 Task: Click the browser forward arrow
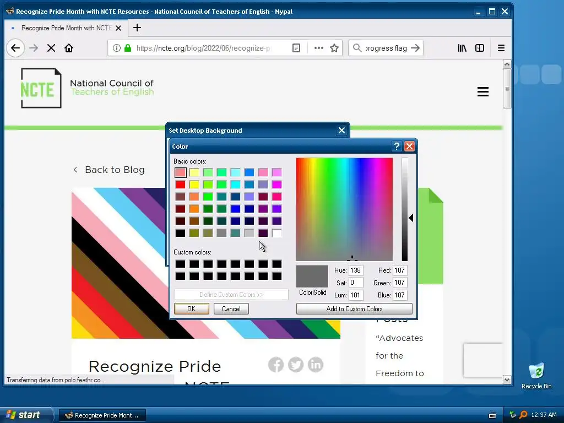tap(34, 48)
